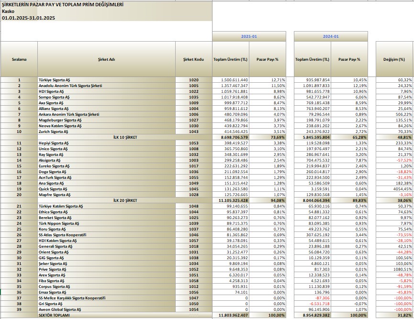Click the 'Ray Sigorta AŞ' cell
This screenshot has width=414, height=319.
point(106,154)
